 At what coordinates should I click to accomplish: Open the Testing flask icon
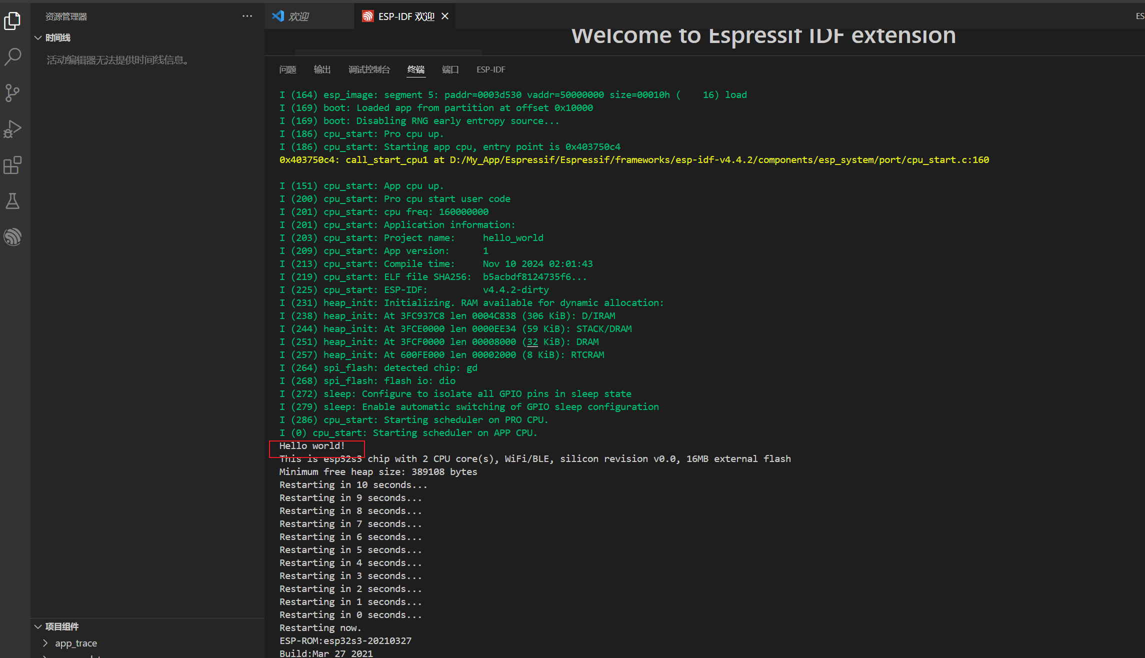(12, 201)
